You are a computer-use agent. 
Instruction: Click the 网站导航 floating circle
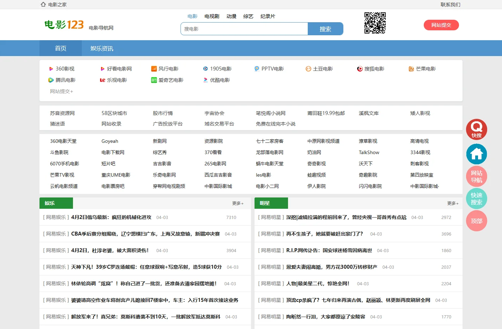tap(477, 177)
